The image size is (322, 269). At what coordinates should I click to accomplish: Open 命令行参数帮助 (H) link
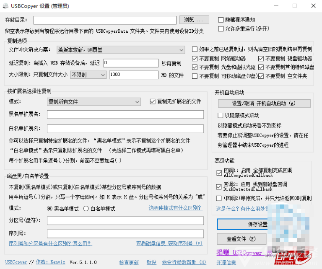click(x=184, y=262)
